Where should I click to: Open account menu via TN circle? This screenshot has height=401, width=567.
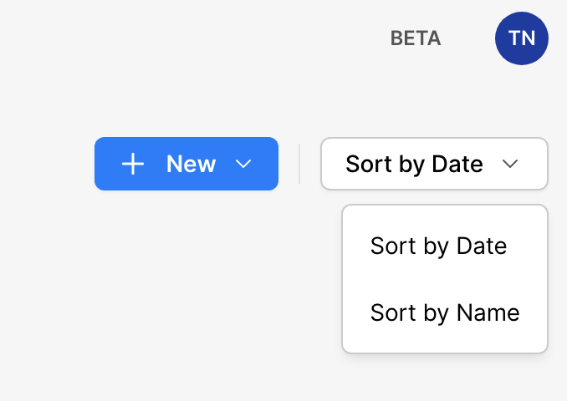pos(521,38)
